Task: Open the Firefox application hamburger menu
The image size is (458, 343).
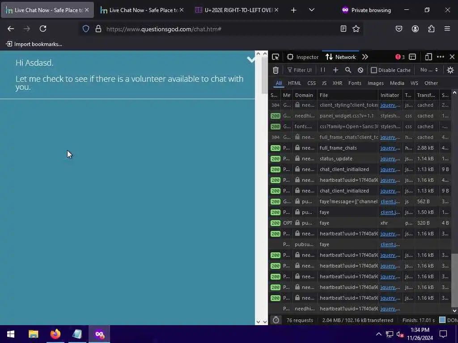Action: [x=447, y=29]
